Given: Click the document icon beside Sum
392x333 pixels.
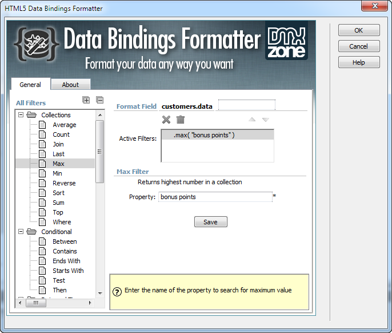Looking at the screenshot, I should 42,203.
